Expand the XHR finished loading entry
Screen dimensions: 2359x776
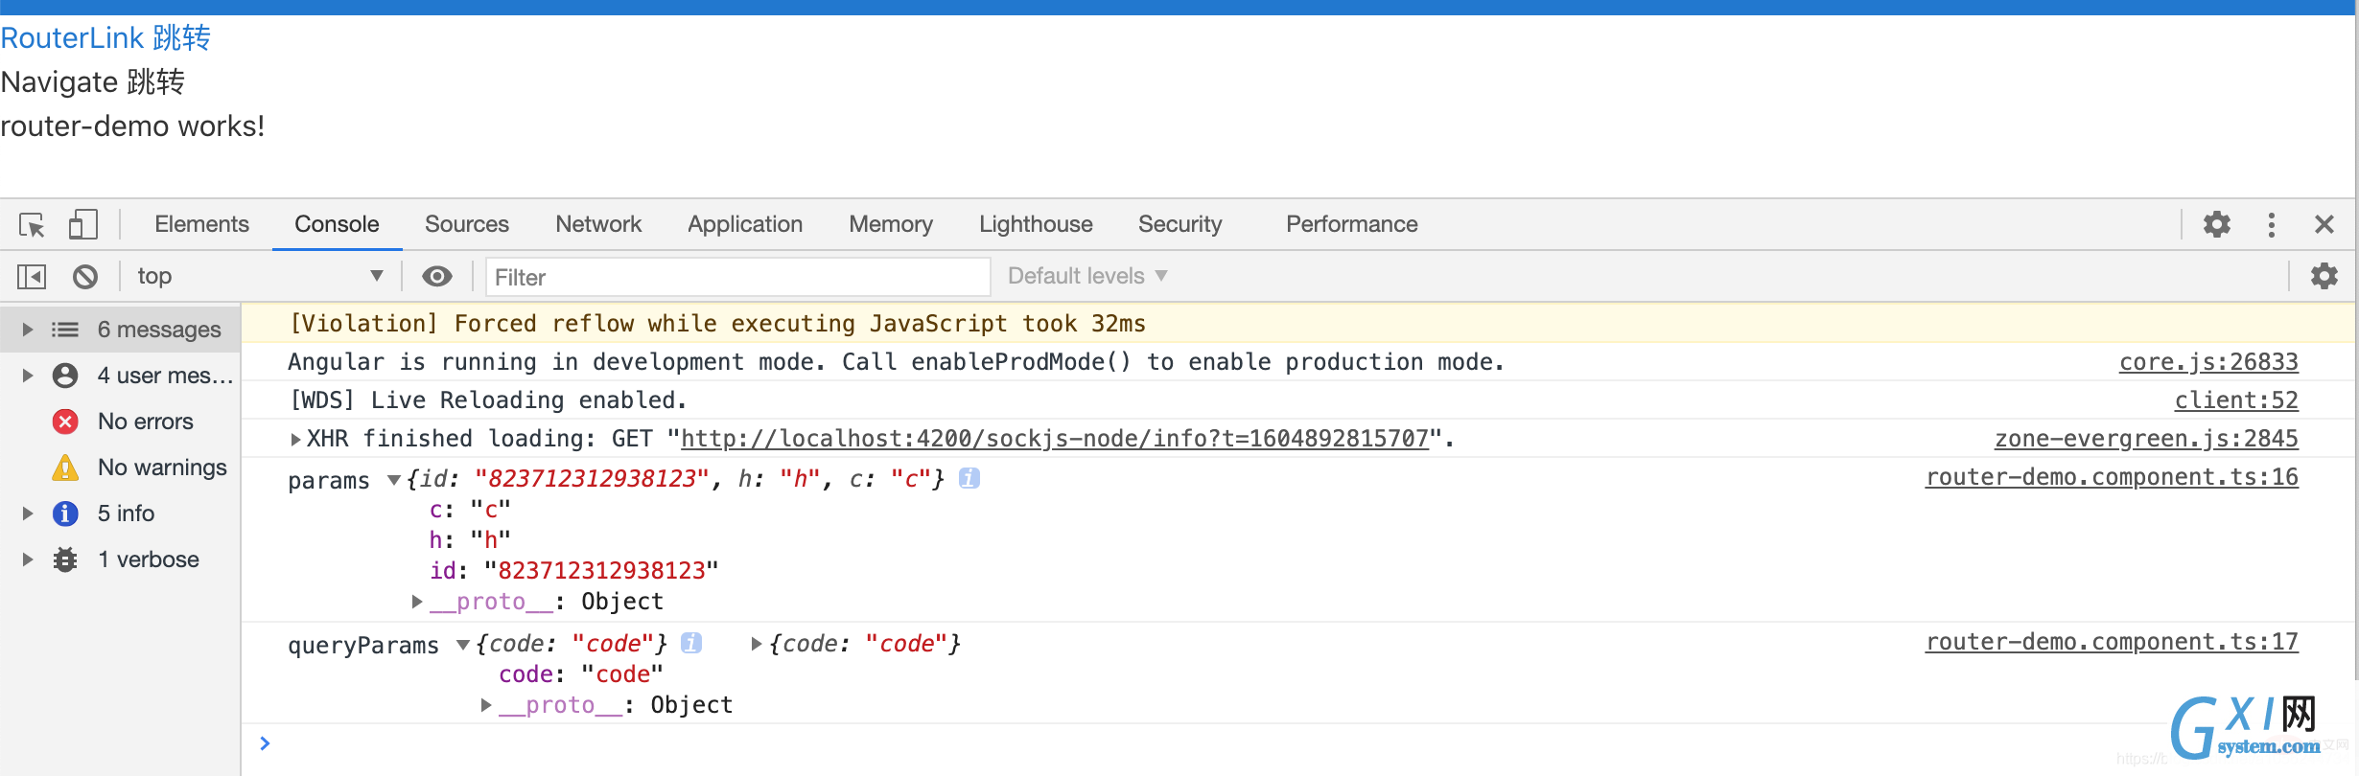point(295,439)
